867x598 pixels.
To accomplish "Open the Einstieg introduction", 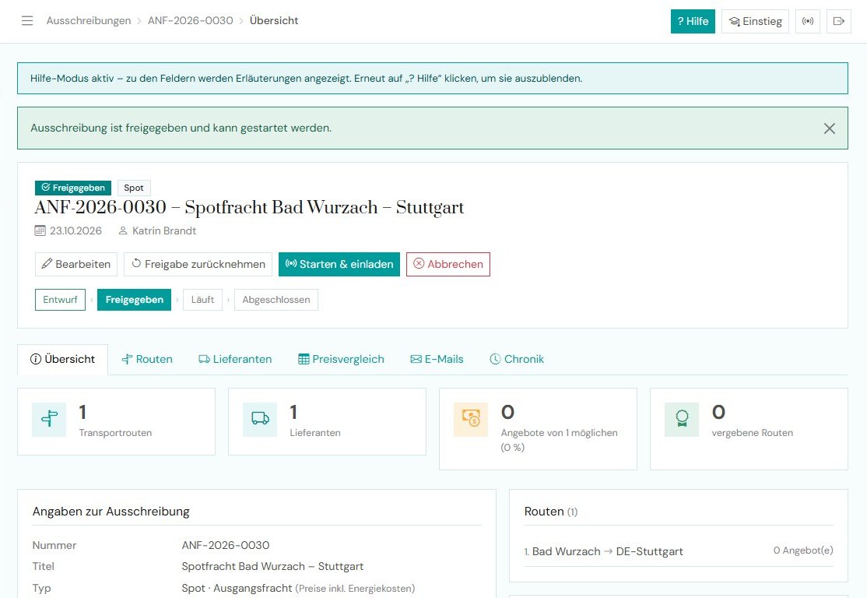I will pyautogui.click(x=755, y=22).
